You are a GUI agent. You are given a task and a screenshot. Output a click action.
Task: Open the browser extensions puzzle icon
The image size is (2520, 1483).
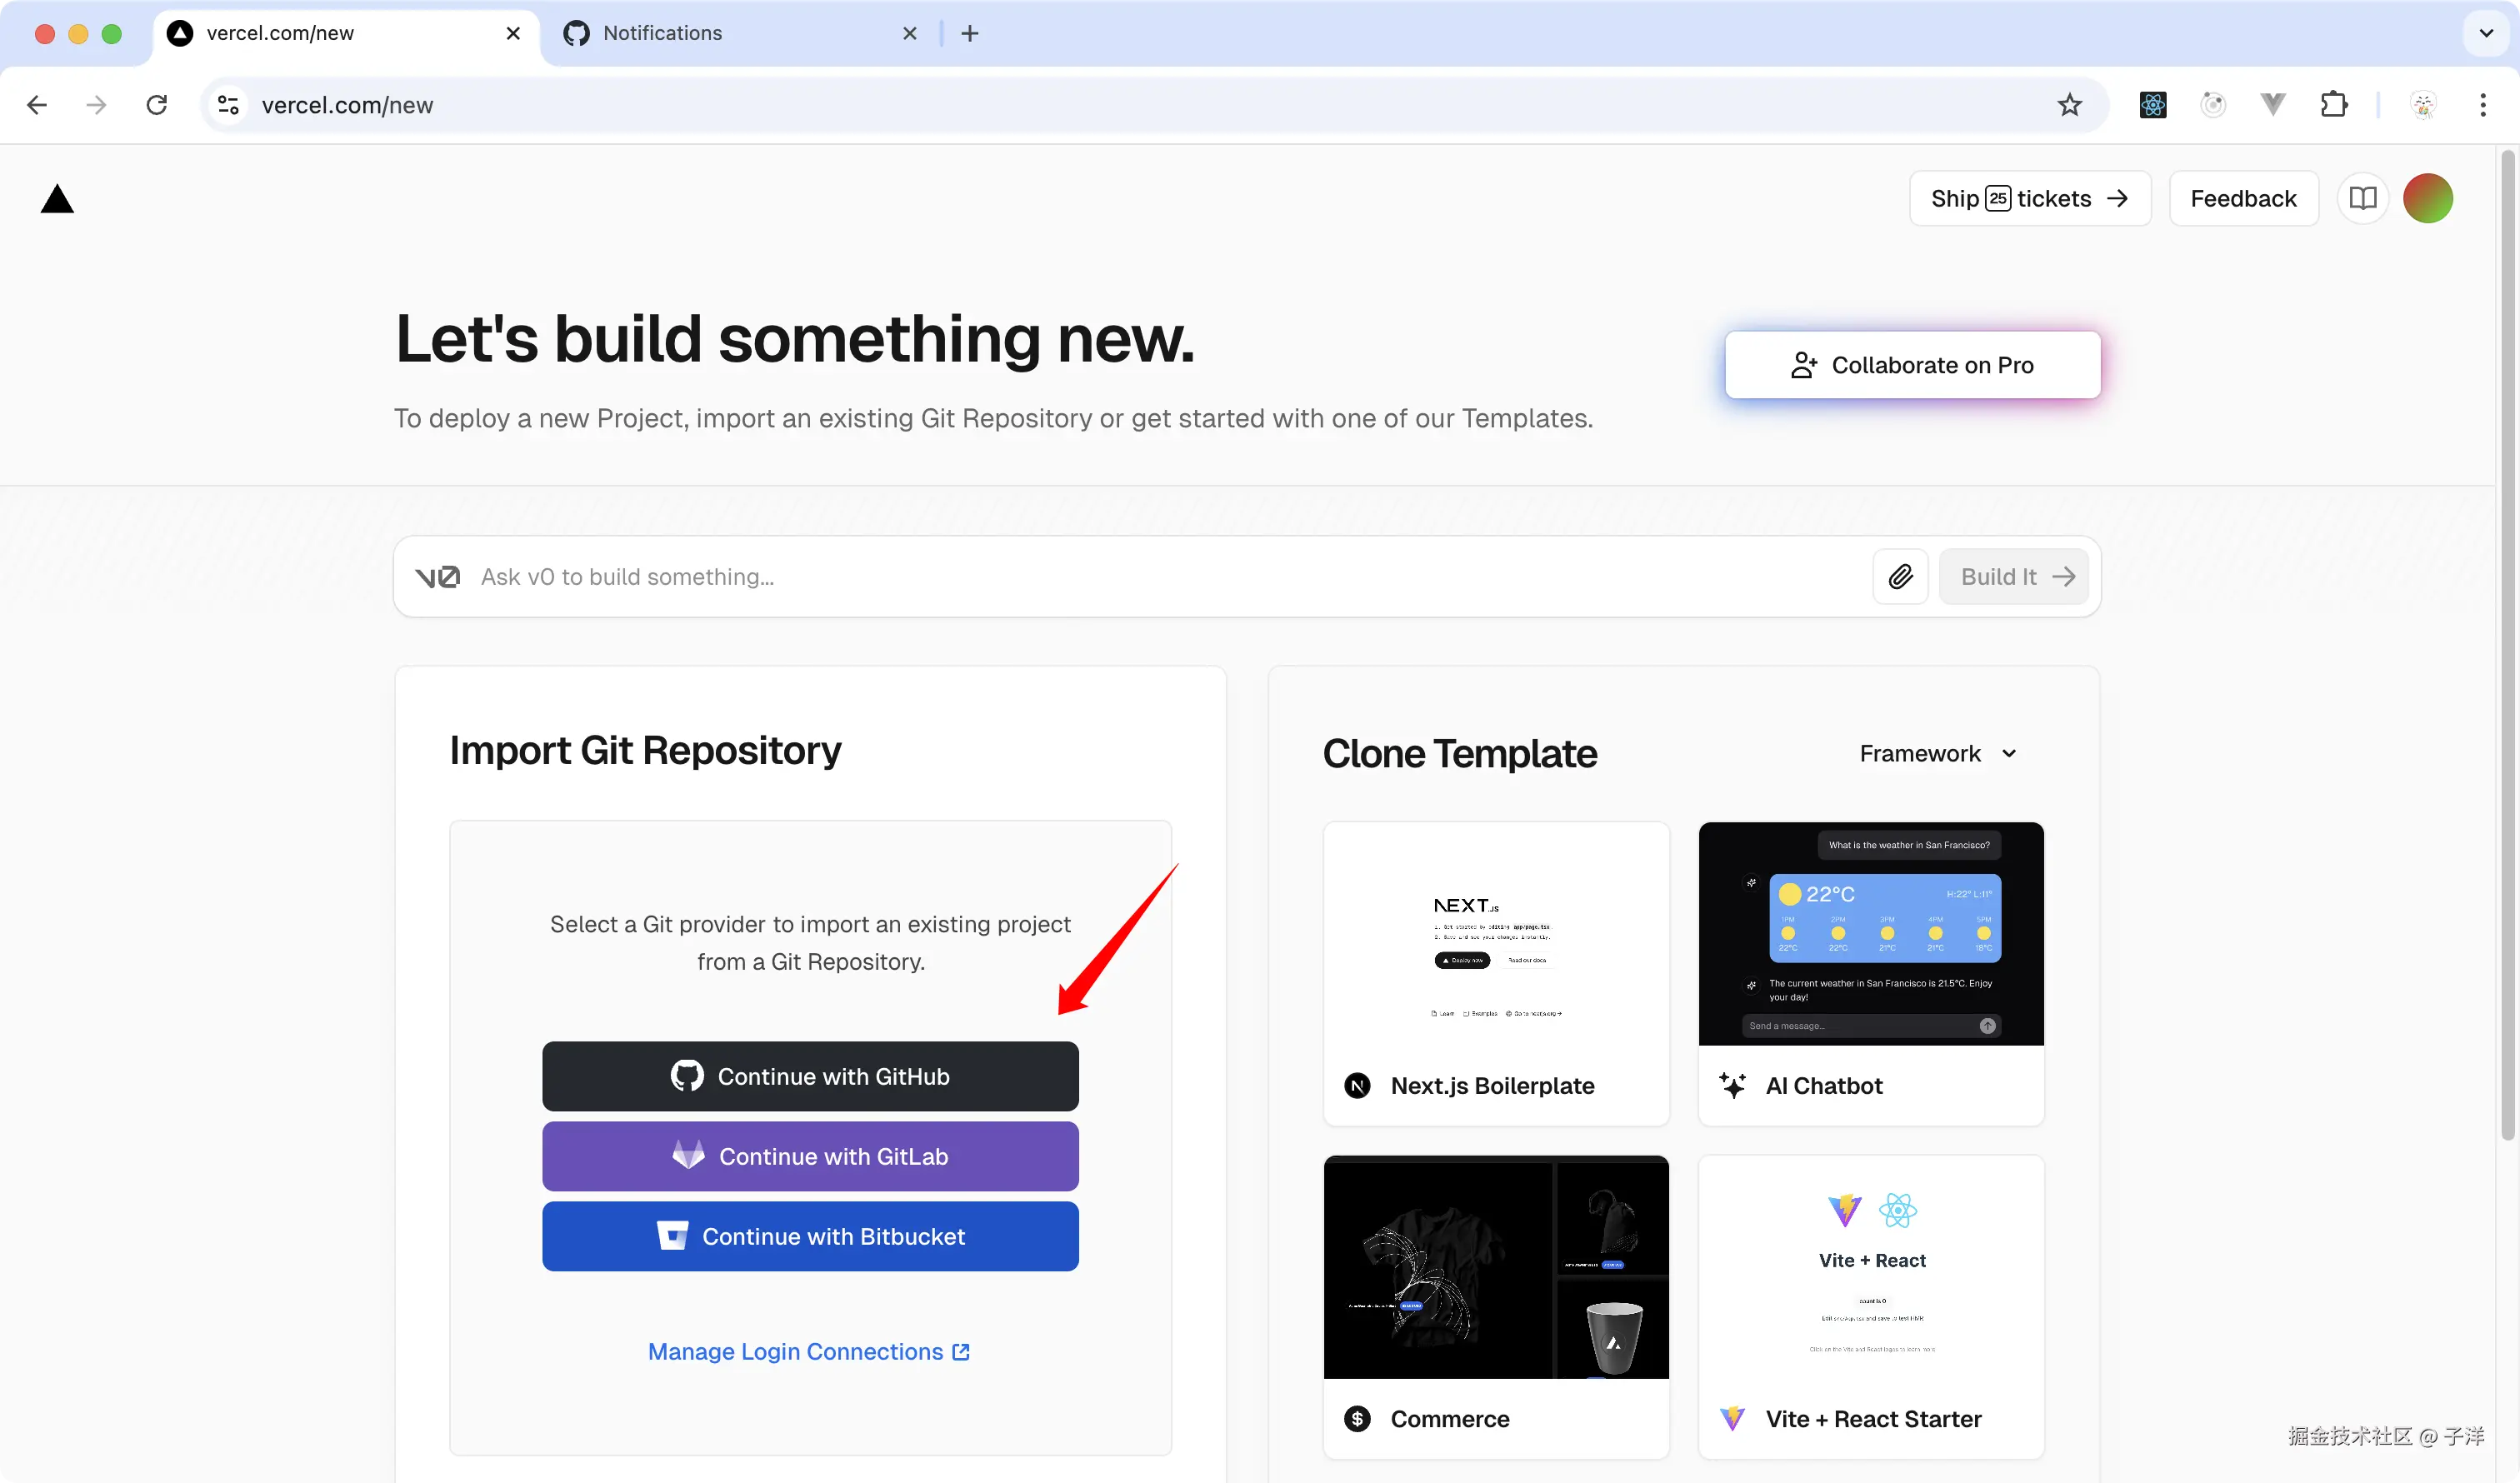tap(2333, 105)
